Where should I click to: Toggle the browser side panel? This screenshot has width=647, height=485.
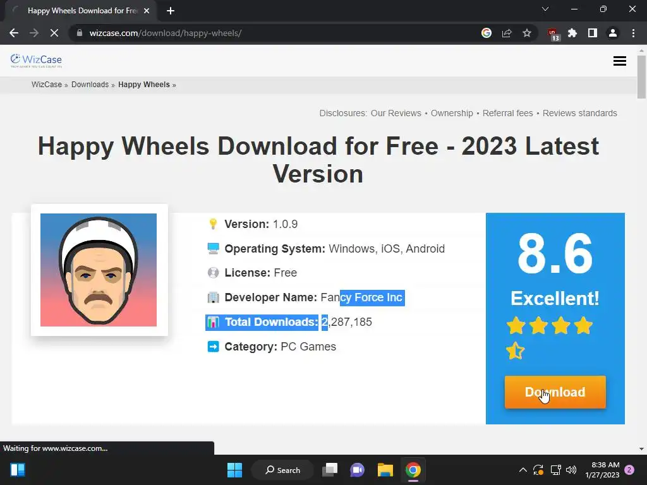click(x=593, y=33)
